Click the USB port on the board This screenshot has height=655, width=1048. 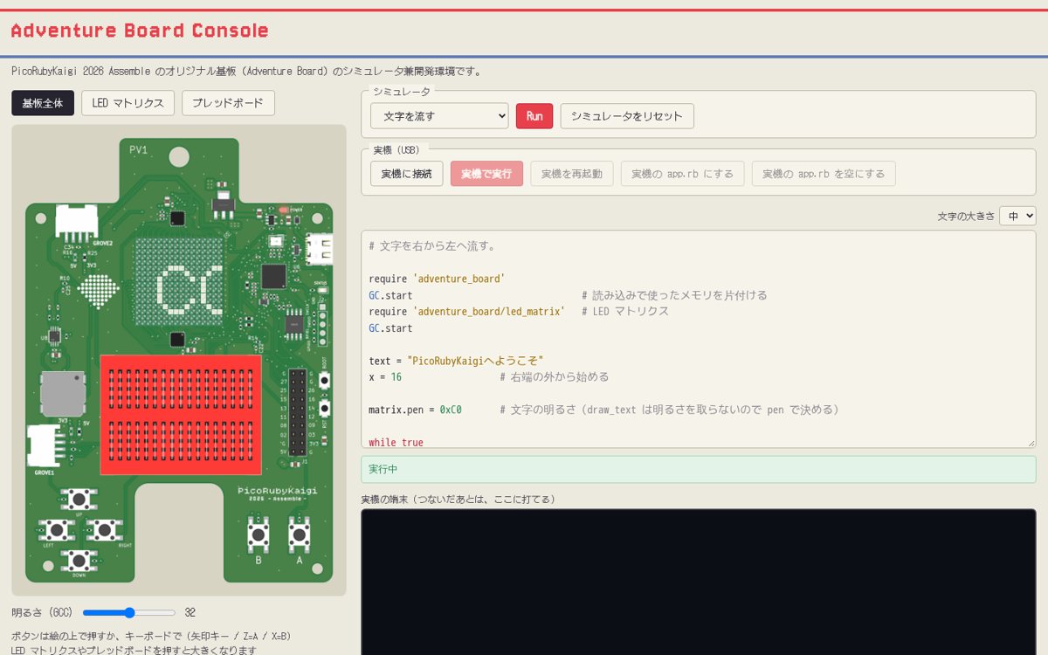321,249
